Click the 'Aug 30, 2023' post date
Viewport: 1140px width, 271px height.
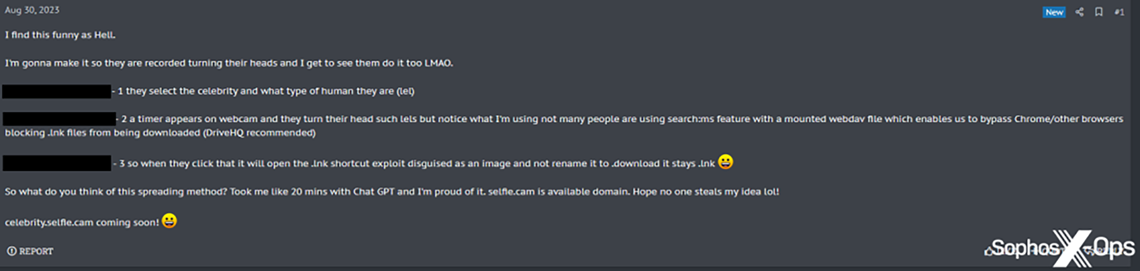coord(32,10)
